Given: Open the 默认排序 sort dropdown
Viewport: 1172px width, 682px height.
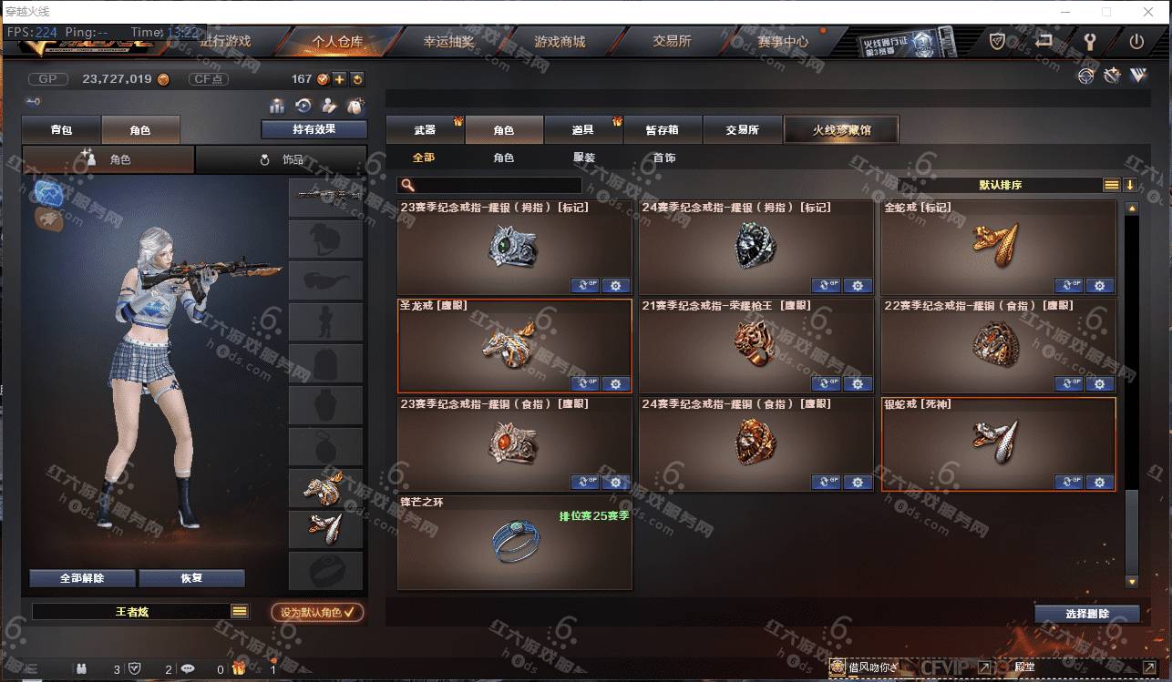Looking at the screenshot, I should [1001, 185].
